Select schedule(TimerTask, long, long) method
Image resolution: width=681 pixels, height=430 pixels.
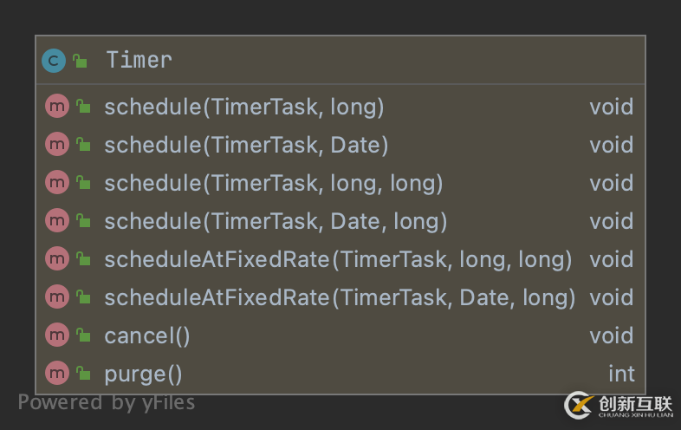pos(340,183)
